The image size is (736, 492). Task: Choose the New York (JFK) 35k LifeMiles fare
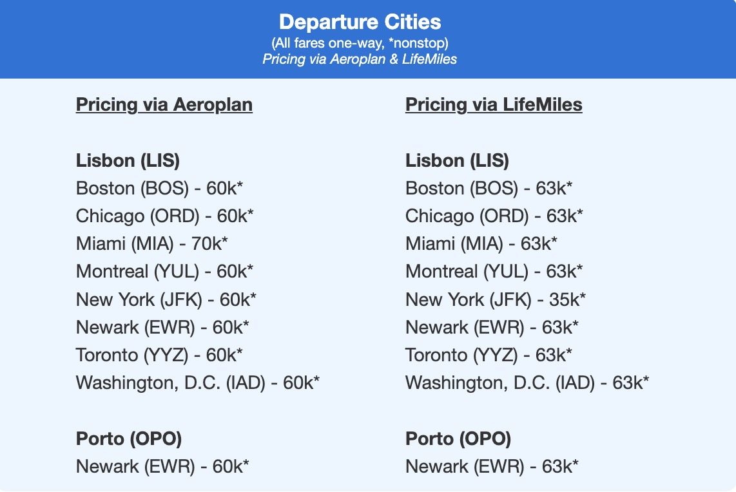tap(495, 299)
